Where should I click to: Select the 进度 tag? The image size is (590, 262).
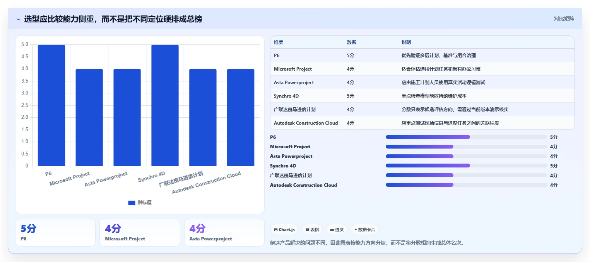click(337, 230)
